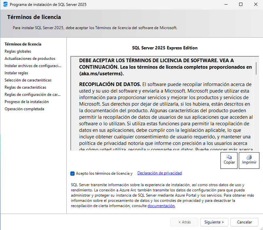This screenshot has width=263, height=230.
Task: Go back with the Atrás button
Action: click(x=184, y=222)
